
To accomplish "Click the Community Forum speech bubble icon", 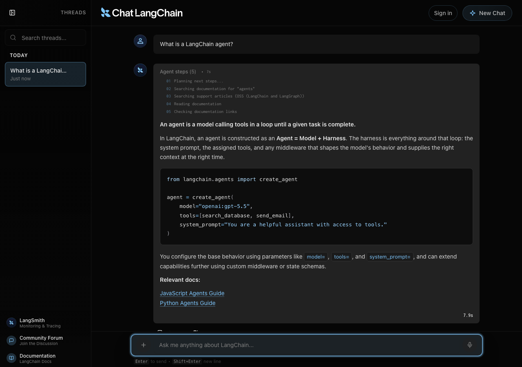I will click(11, 340).
